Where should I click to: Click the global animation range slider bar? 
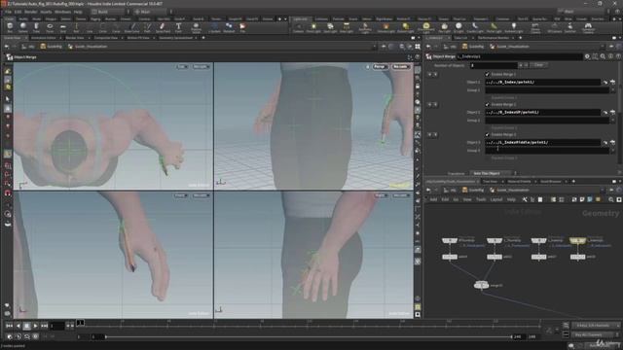(309, 336)
